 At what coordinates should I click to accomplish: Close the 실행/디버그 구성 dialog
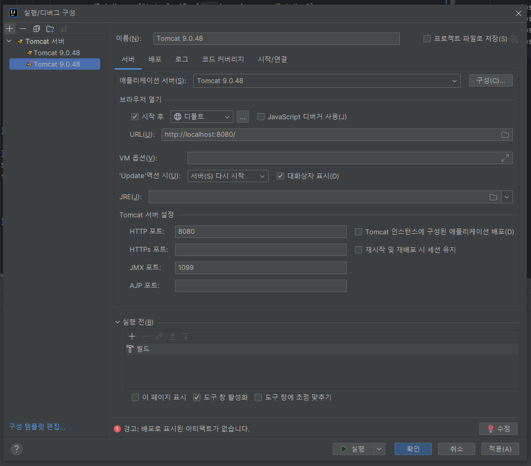(519, 13)
